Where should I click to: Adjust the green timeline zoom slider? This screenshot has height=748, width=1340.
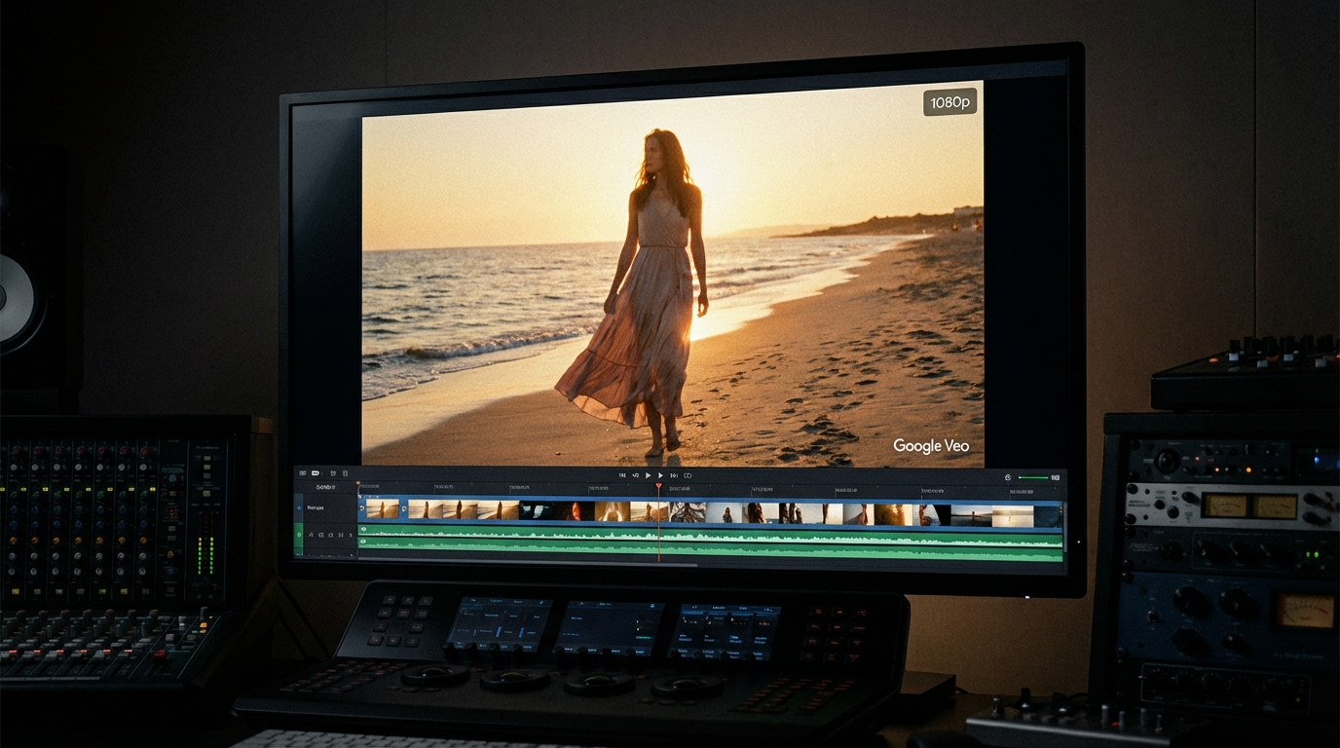[x=1033, y=477]
